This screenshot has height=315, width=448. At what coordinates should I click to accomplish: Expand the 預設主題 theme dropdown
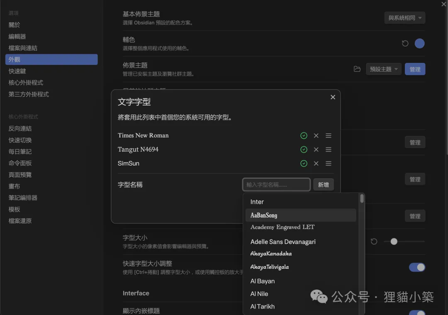pos(383,69)
